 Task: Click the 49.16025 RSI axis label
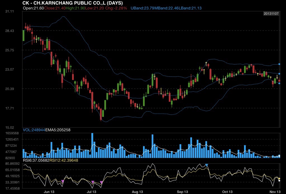click(12, 176)
